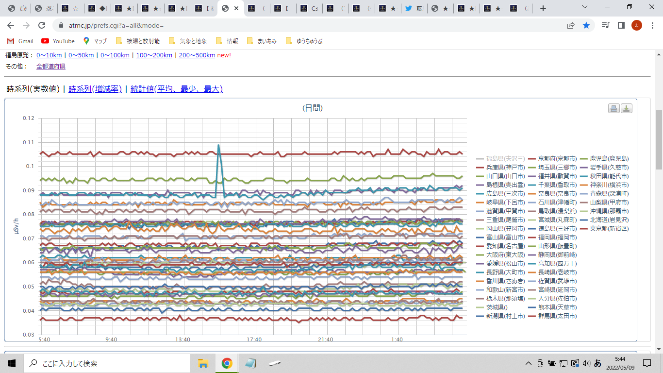Open the 100～200km link

(x=154, y=55)
